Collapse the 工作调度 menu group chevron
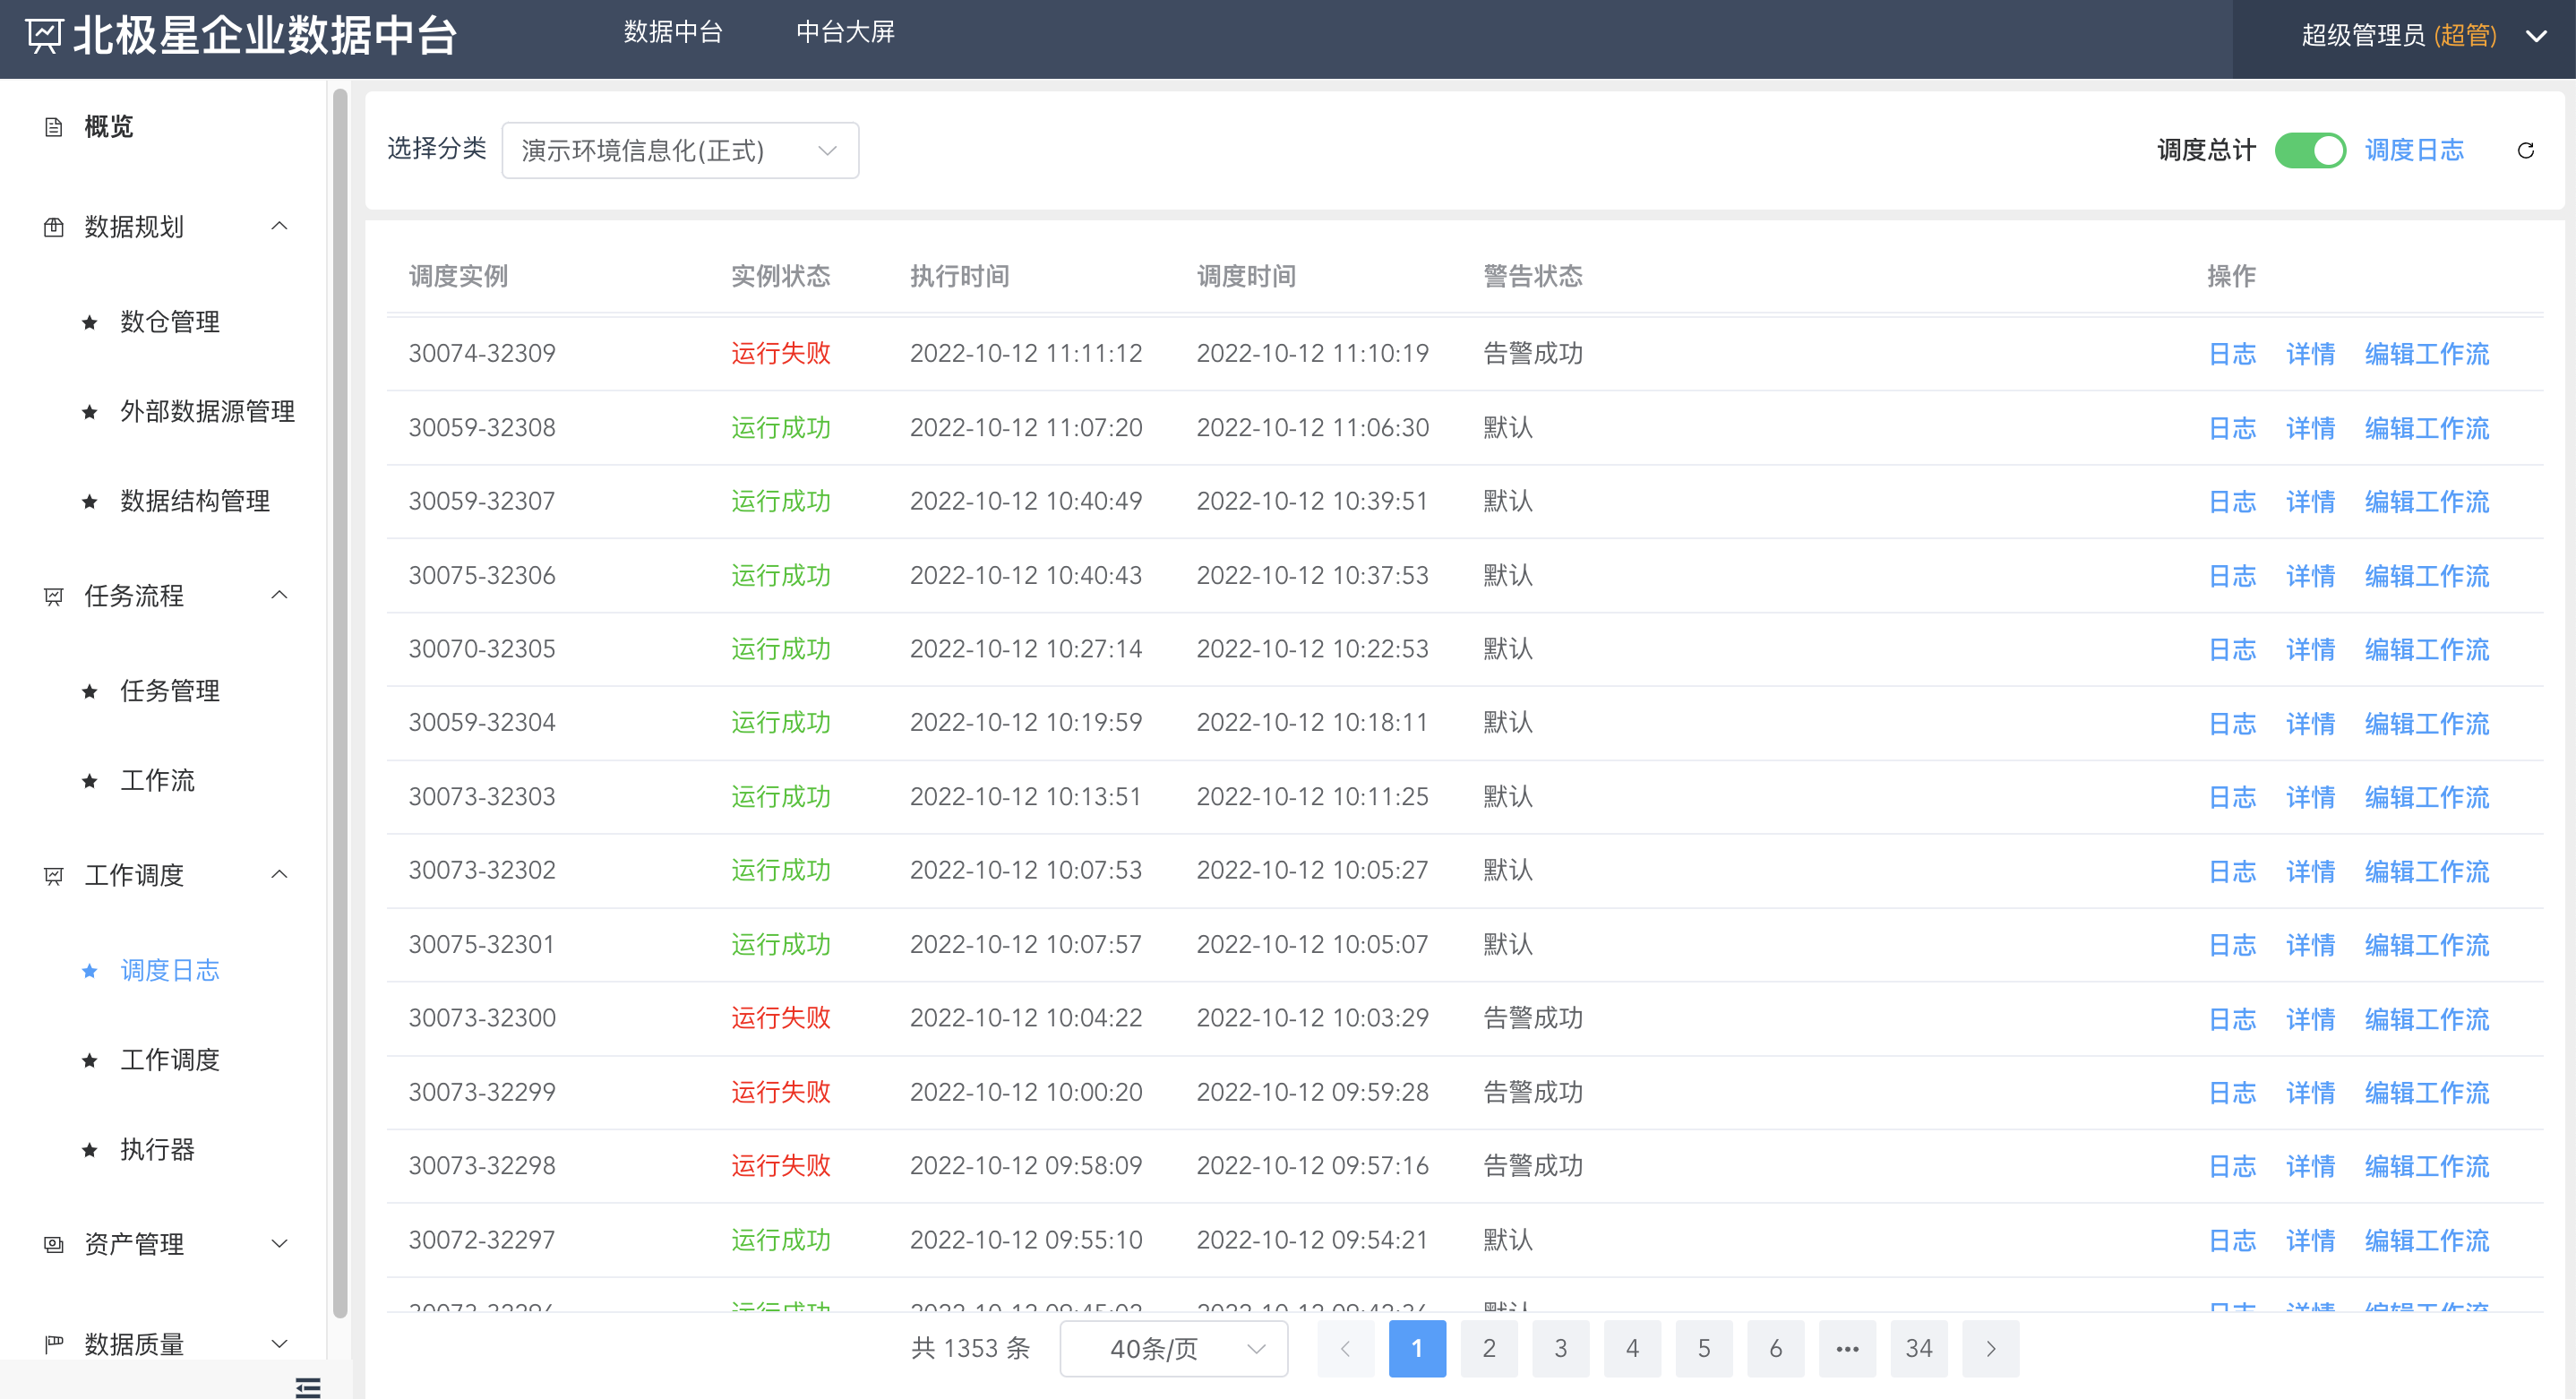This screenshot has height=1399, width=2576. pos(280,874)
